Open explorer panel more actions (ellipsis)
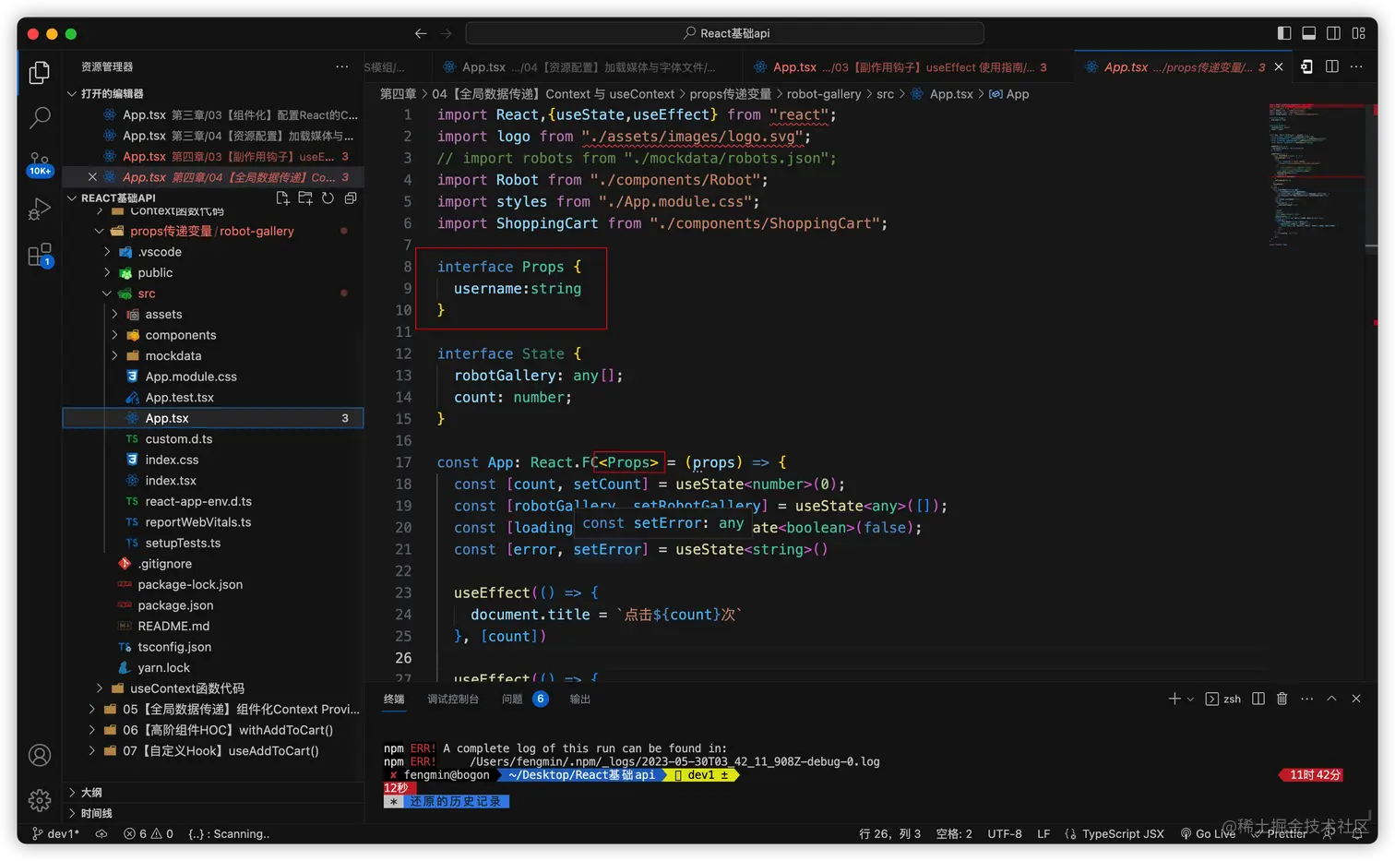Screen dimensions: 1395x861 (x=342, y=66)
